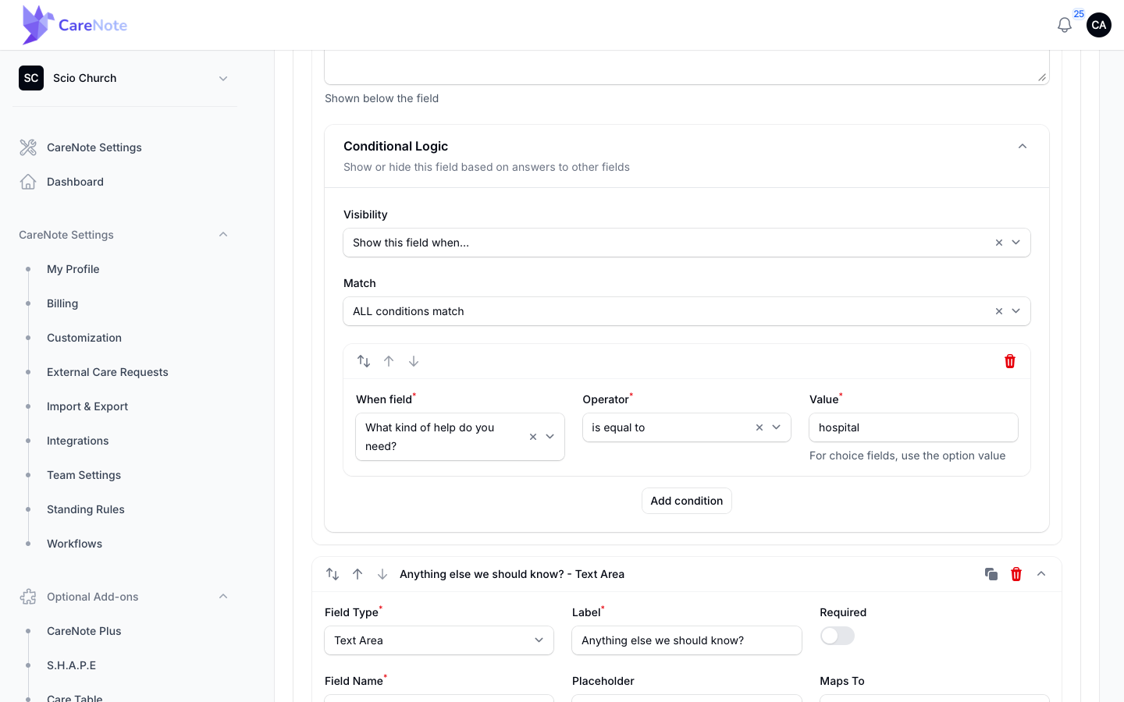Viewport: 1124px width, 702px height.
Task: Open Team Settings
Action: coord(84,475)
